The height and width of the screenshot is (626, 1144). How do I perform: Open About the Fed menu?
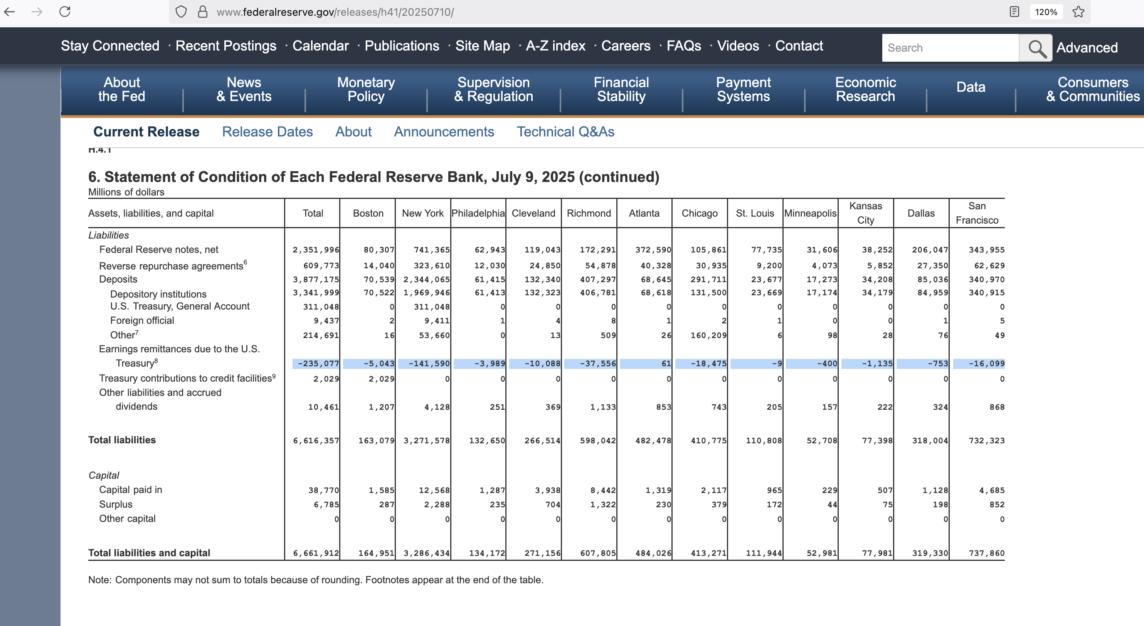(122, 89)
